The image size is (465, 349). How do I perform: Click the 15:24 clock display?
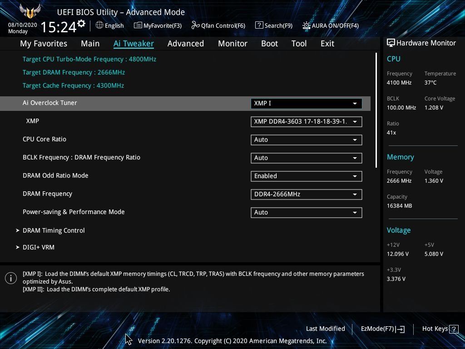click(59, 27)
